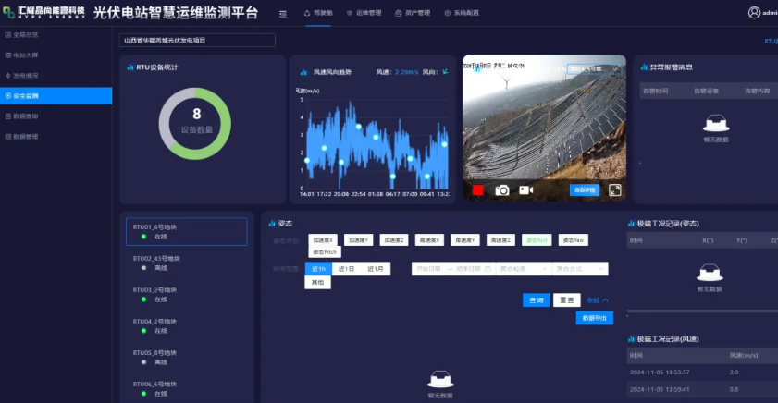This screenshot has width=778, height=403.
Task: Expand camera feed to fullscreen
Action: click(615, 190)
